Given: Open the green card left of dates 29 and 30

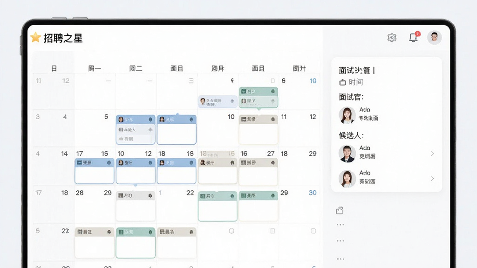Looking at the screenshot, I should [258, 206].
